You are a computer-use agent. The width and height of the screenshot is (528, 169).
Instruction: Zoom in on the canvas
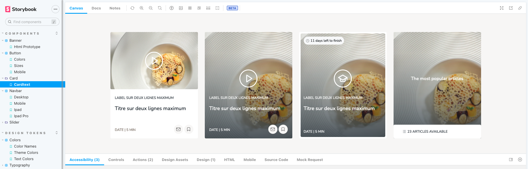point(142,8)
